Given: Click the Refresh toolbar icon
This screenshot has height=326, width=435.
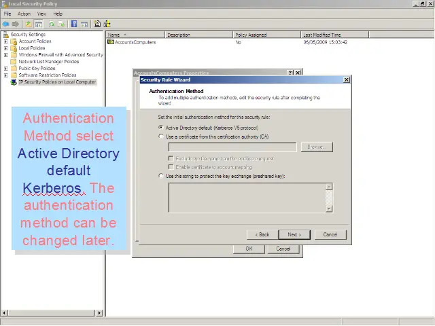Looking at the screenshot, I should point(51,24).
